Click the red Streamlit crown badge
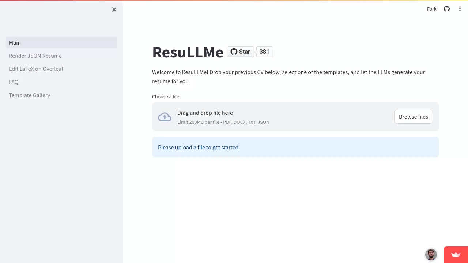 click(x=456, y=255)
